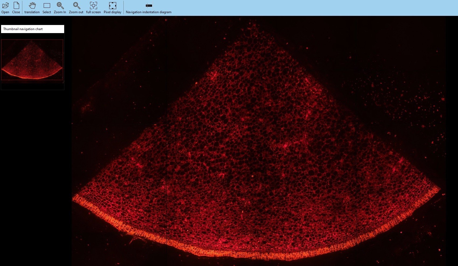Screen dimensions: 458x266
Task: Toggle the Navigation indentation diagram
Action: pyautogui.click(x=149, y=8)
